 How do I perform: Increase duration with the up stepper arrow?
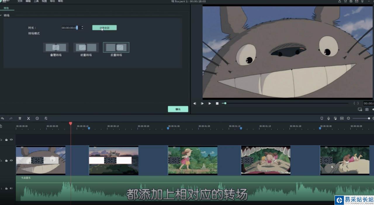(82, 26)
